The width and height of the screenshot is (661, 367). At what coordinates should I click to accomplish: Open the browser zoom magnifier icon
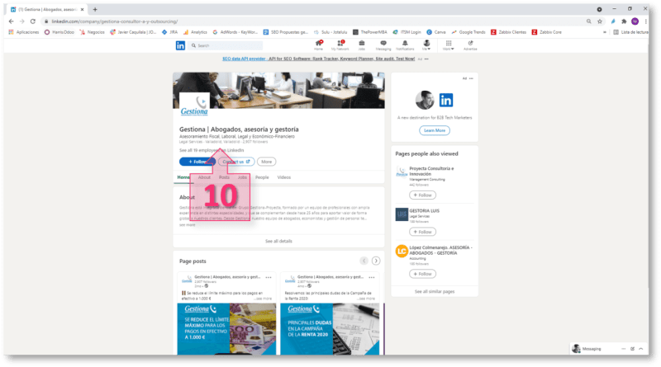589,21
